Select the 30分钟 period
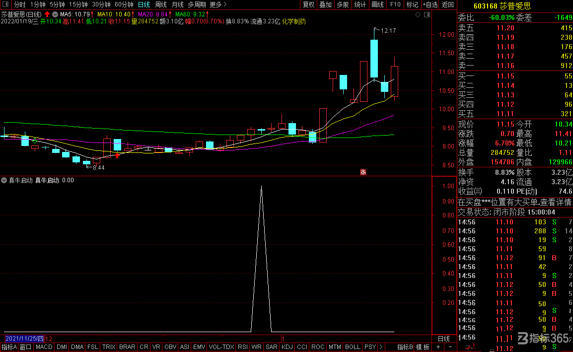This screenshot has height=352, width=573. coord(101,4)
